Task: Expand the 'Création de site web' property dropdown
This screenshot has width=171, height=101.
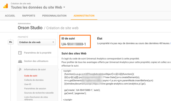Action: pos(37,42)
